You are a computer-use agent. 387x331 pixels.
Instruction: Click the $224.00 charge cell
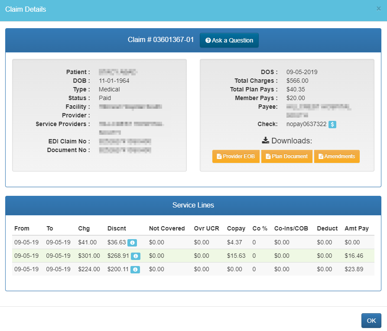[x=89, y=269]
